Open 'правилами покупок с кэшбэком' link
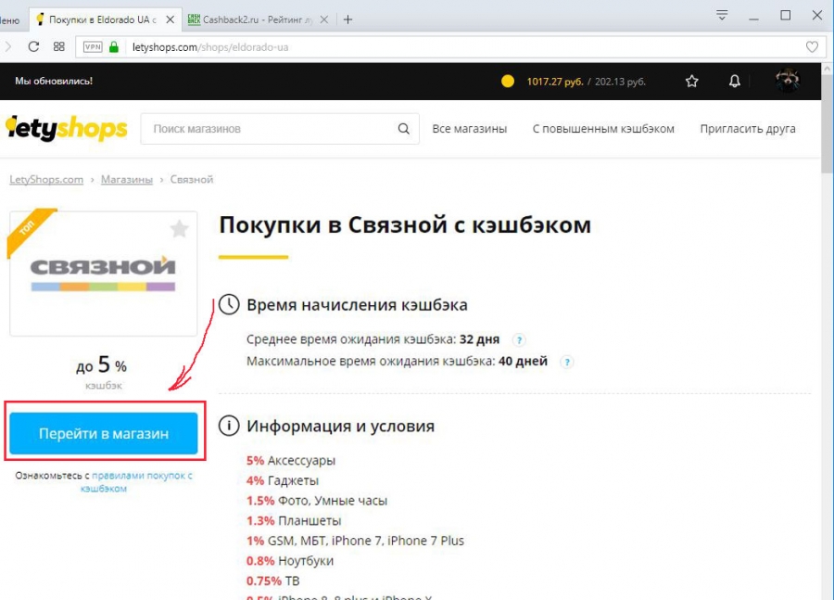The height and width of the screenshot is (600, 834). [x=137, y=482]
